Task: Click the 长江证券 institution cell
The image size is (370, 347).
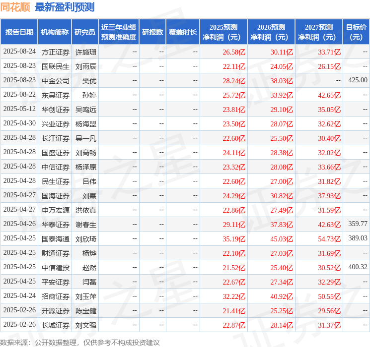Action: pos(56,138)
